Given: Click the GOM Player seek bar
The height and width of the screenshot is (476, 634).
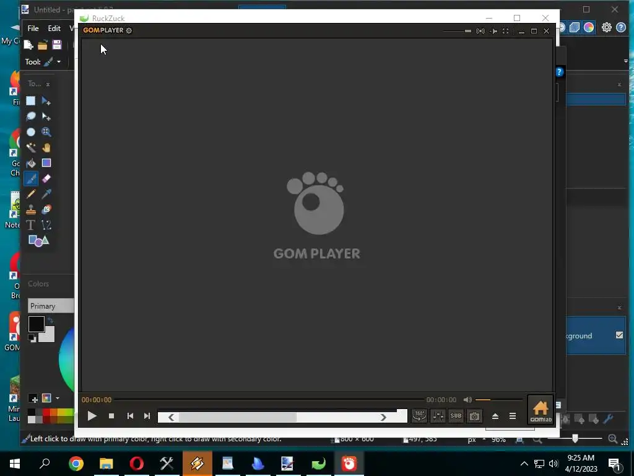Looking at the screenshot, I should pos(269,400).
